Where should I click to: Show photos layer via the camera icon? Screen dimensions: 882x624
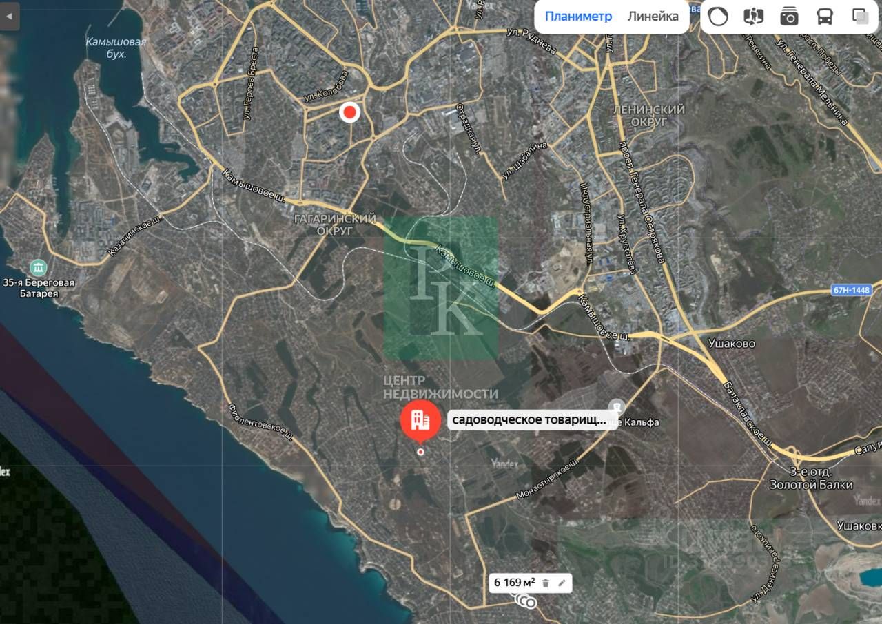[x=789, y=17]
